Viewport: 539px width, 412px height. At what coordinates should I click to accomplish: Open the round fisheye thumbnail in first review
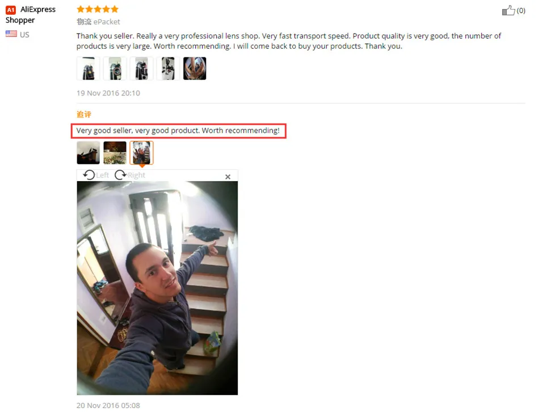[x=195, y=69]
